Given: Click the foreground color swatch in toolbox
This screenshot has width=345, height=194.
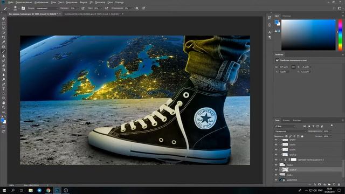Looking at the screenshot, I should (2, 120).
